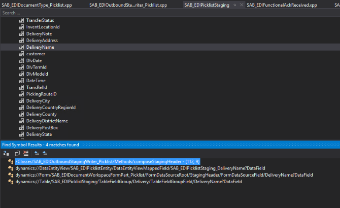Click the icon beside the composeStagingHeader result
Image resolution: width=340 pixels, height=208 pixels.
[11, 161]
